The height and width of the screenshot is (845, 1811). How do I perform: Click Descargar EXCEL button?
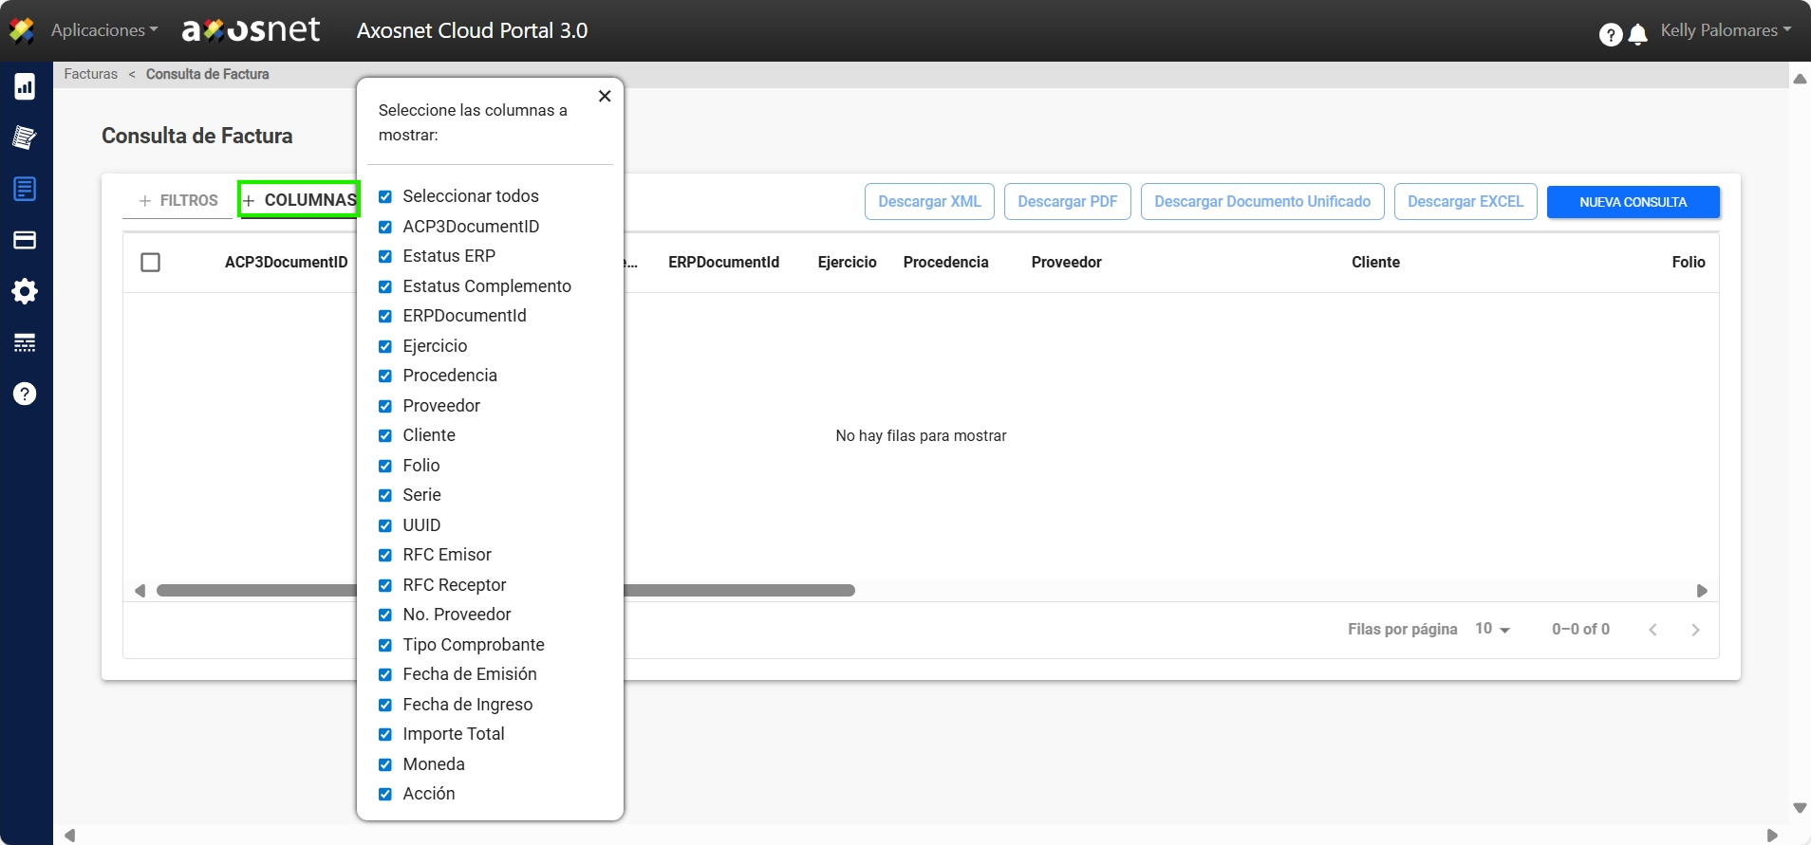pyautogui.click(x=1465, y=202)
